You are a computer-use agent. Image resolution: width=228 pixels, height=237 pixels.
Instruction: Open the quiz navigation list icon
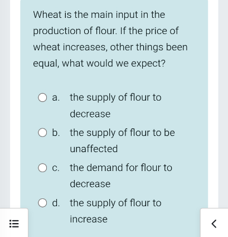(14, 224)
